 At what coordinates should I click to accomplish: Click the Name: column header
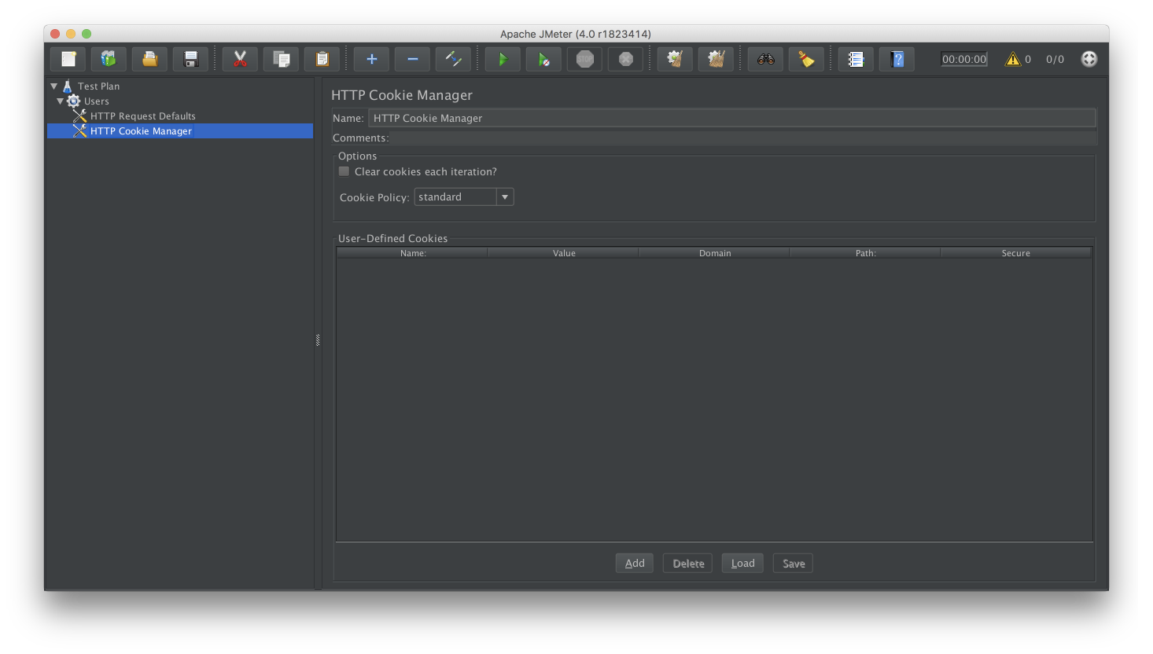click(413, 253)
